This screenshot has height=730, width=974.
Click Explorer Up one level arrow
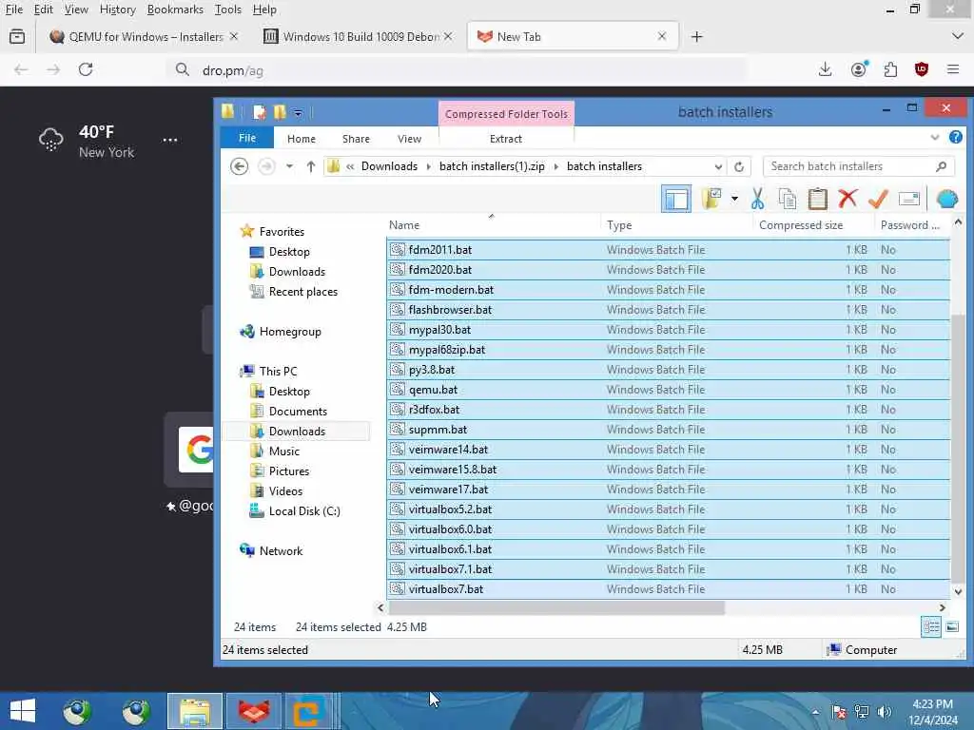point(311,166)
